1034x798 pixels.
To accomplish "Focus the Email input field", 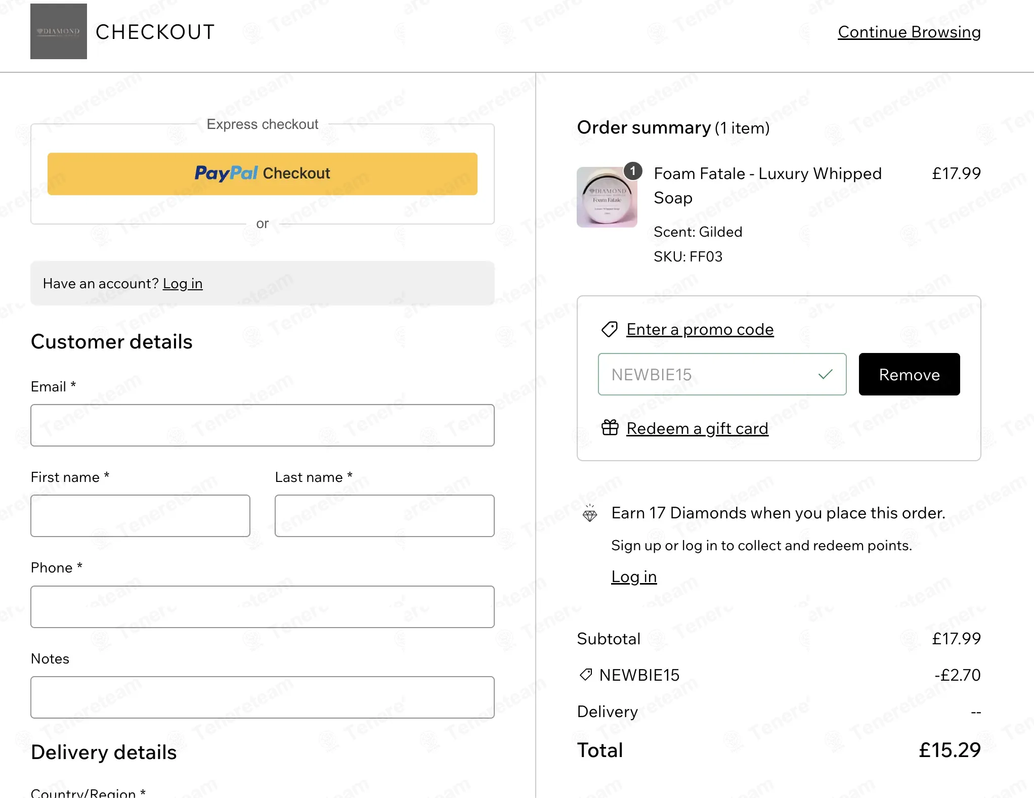I will [x=263, y=425].
